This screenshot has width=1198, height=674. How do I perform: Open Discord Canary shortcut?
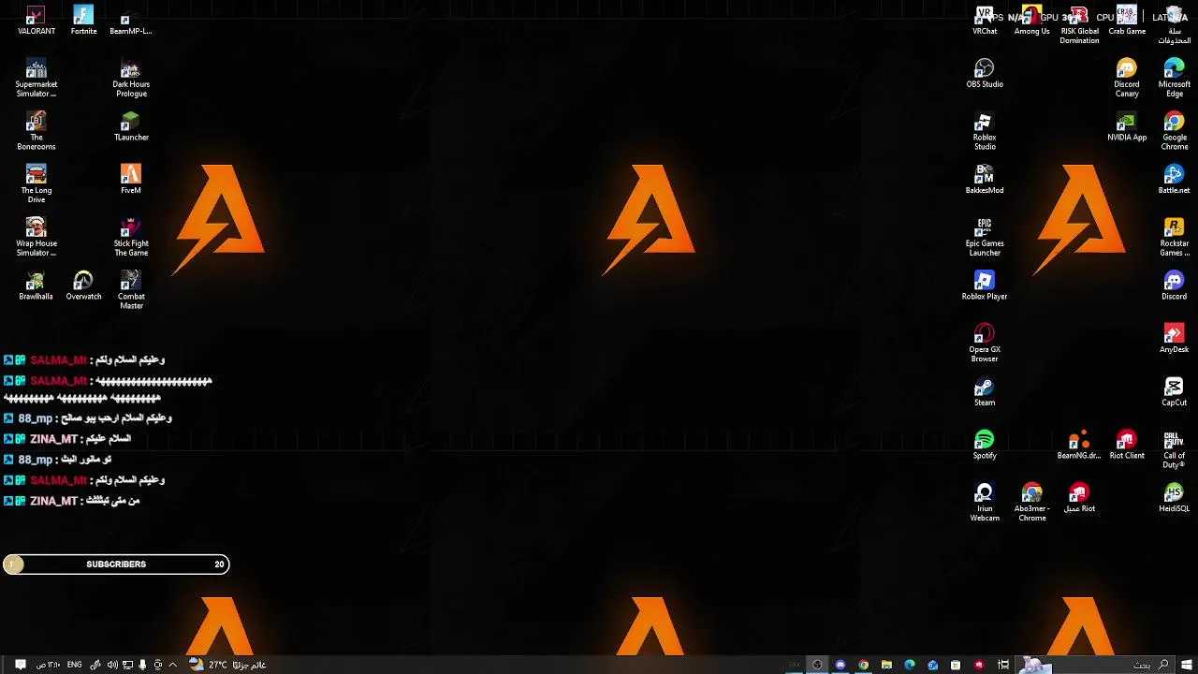pos(1127,79)
